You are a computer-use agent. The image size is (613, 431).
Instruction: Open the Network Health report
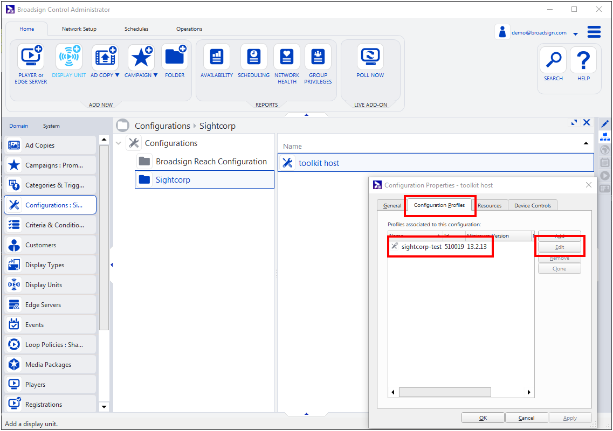(287, 57)
